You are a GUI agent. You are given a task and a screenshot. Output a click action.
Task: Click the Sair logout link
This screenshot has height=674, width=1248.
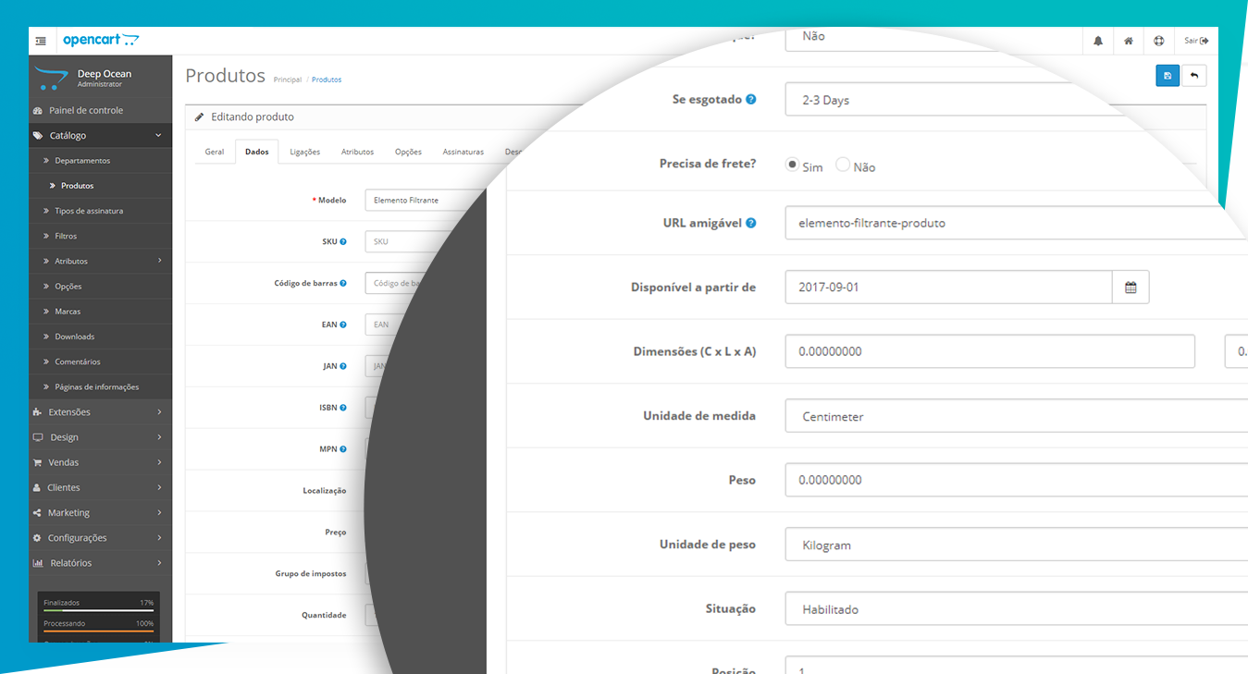[1196, 41]
